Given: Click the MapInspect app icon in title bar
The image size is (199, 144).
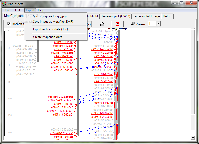Looking at the screenshot, I should [x=4, y=4].
